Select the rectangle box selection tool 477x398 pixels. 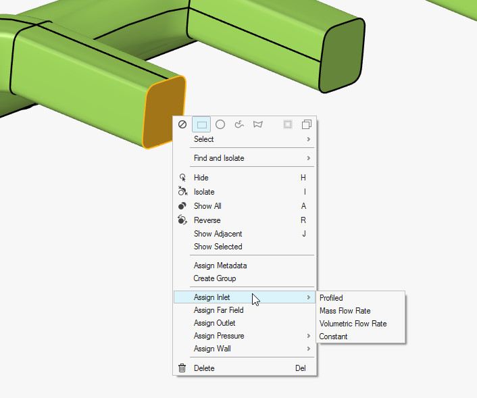tap(201, 125)
